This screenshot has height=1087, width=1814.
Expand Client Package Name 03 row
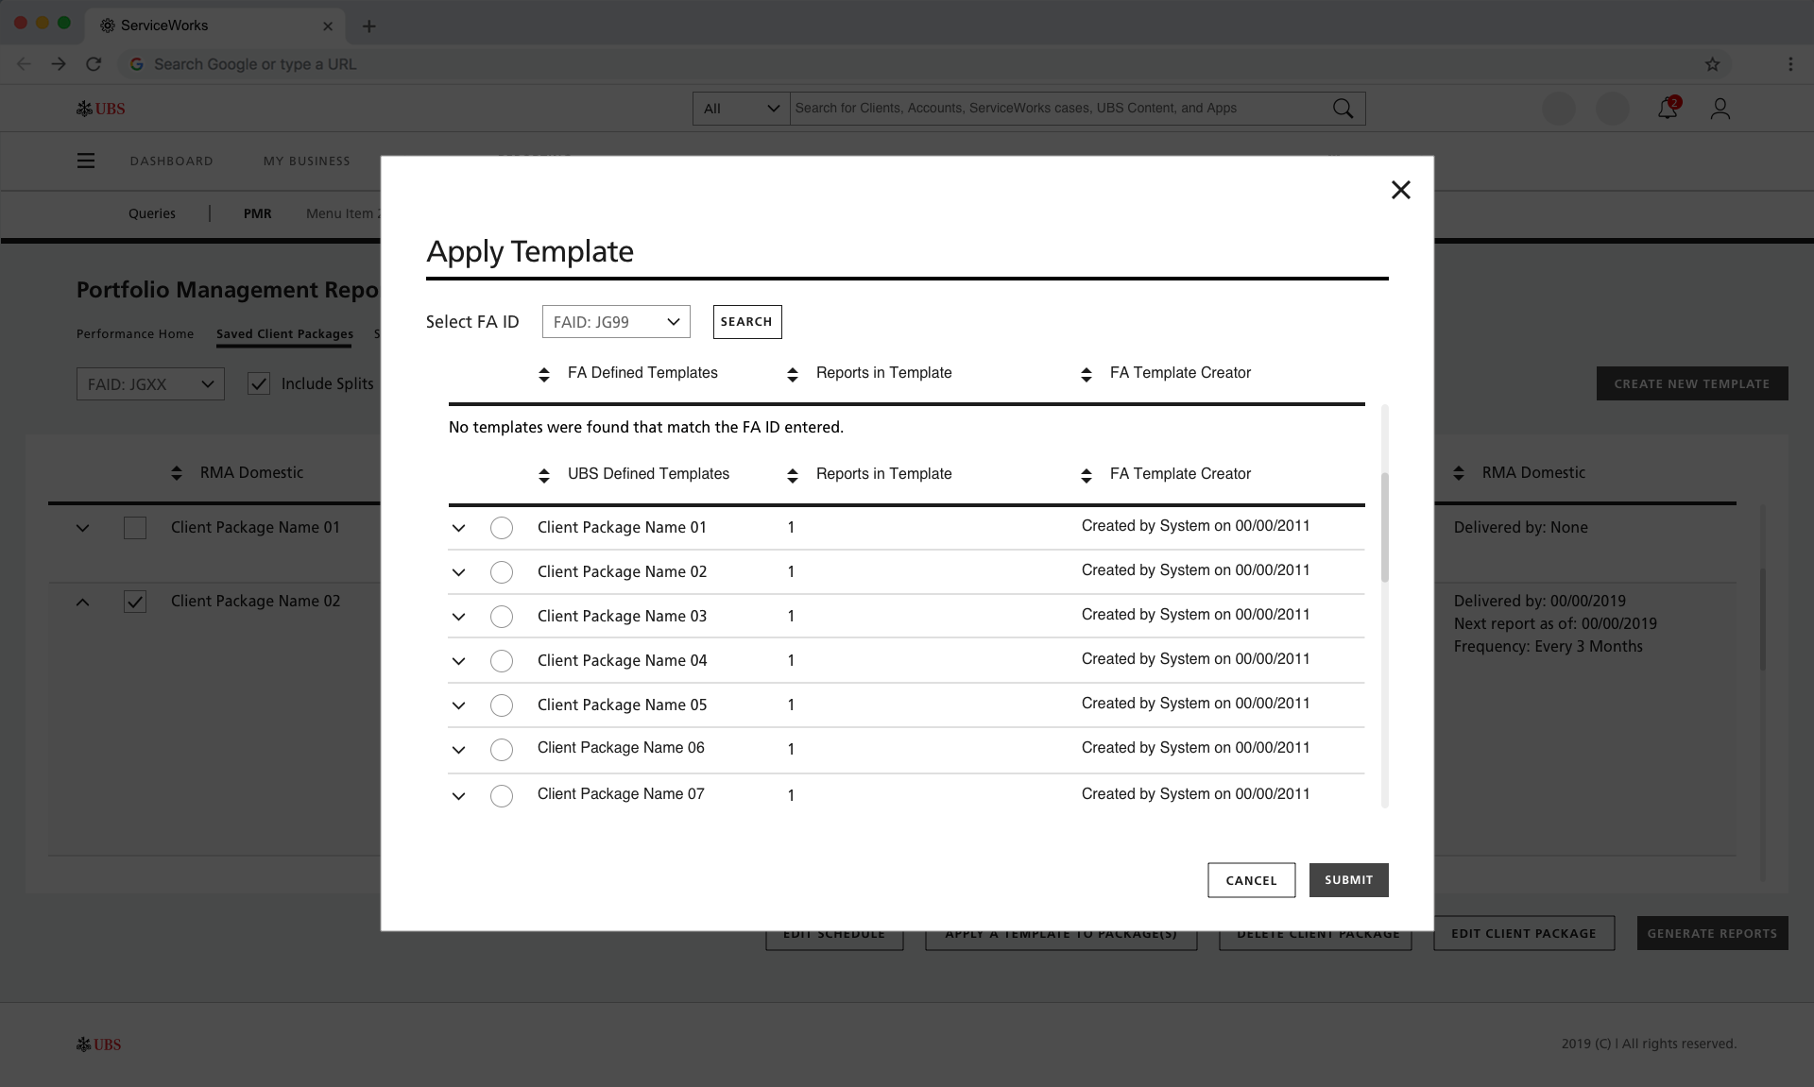pyautogui.click(x=459, y=617)
